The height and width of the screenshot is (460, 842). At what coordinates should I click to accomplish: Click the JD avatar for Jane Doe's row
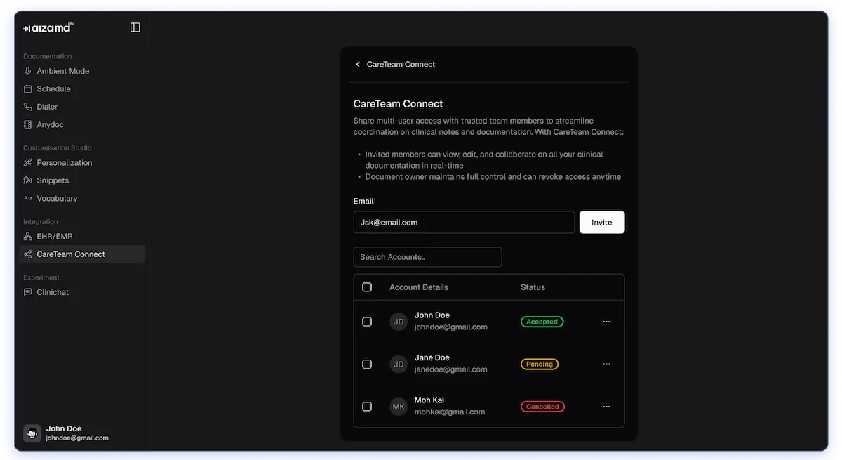click(399, 364)
